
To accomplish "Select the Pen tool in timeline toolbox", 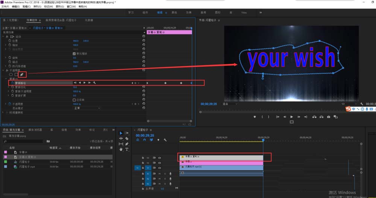I will pos(127,144).
